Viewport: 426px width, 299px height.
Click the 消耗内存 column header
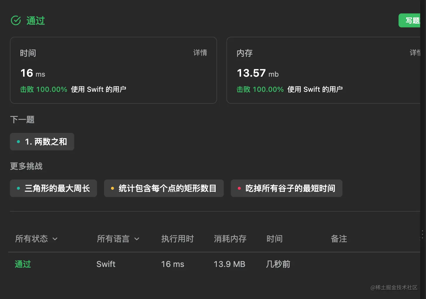click(x=230, y=239)
